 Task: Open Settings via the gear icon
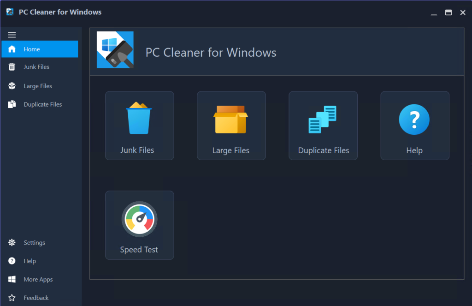coord(11,242)
